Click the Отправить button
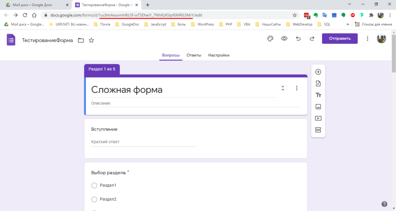This screenshot has height=211, width=396. click(x=340, y=39)
